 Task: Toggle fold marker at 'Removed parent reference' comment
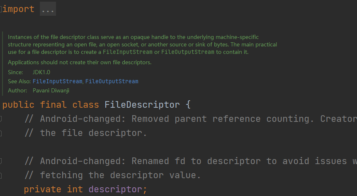[1, 119]
